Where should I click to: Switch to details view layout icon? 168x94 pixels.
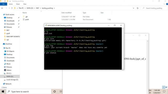pyautogui.click(x=164, y=87)
